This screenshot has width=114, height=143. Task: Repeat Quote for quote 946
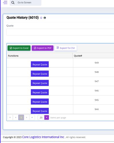40,92
